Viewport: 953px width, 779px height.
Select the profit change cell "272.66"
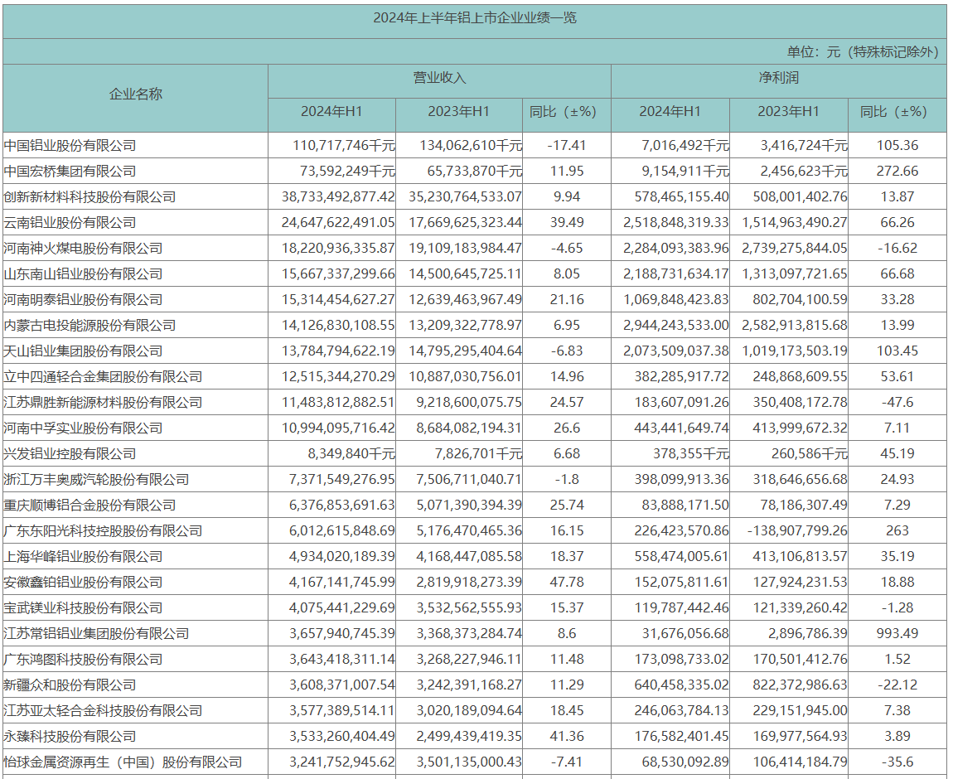(x=897, y=172)
